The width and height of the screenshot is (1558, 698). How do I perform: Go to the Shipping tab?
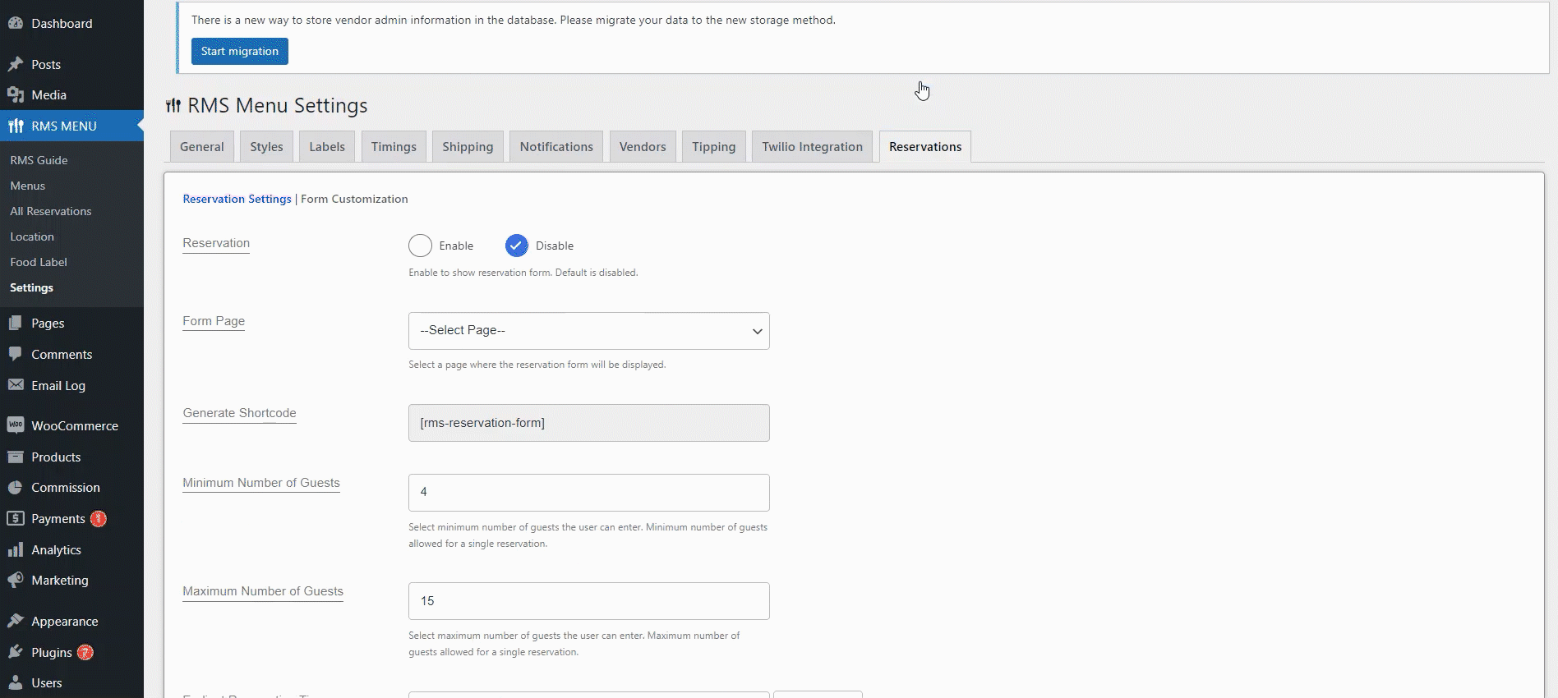pyautogui.click(x=468, y=147)
